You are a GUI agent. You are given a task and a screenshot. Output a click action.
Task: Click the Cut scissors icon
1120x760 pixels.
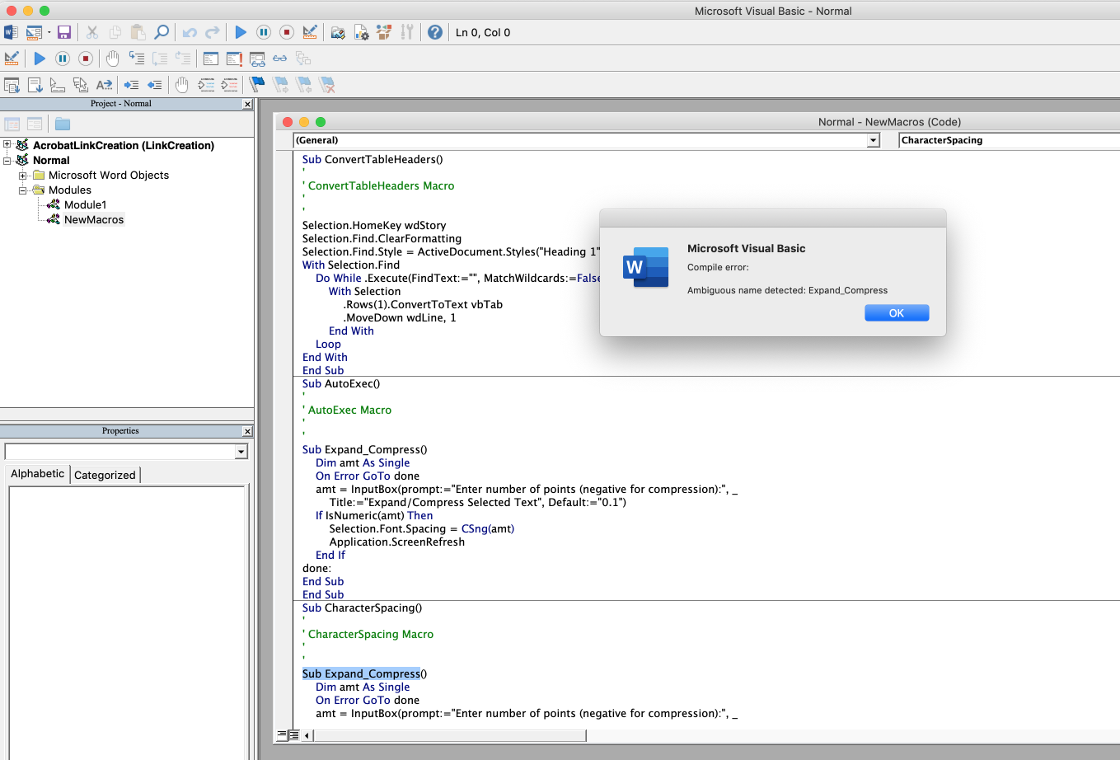pos(92,32)
